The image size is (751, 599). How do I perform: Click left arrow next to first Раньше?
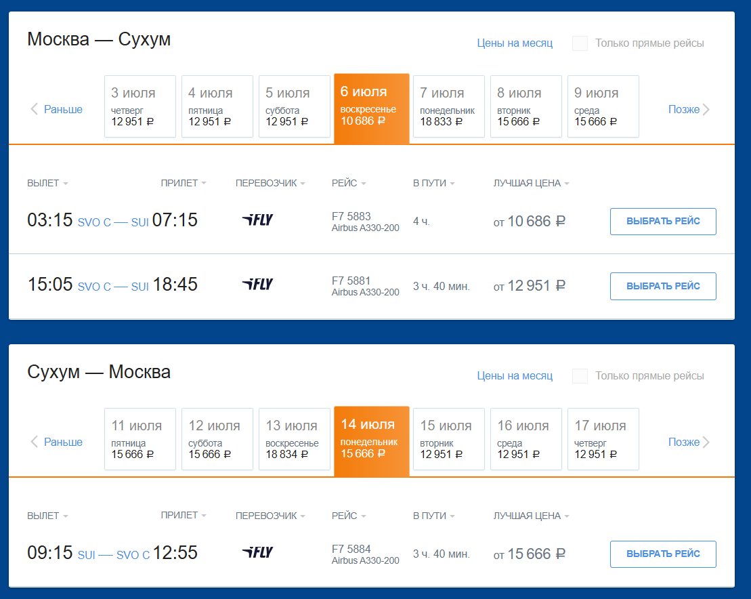(34, 109)
